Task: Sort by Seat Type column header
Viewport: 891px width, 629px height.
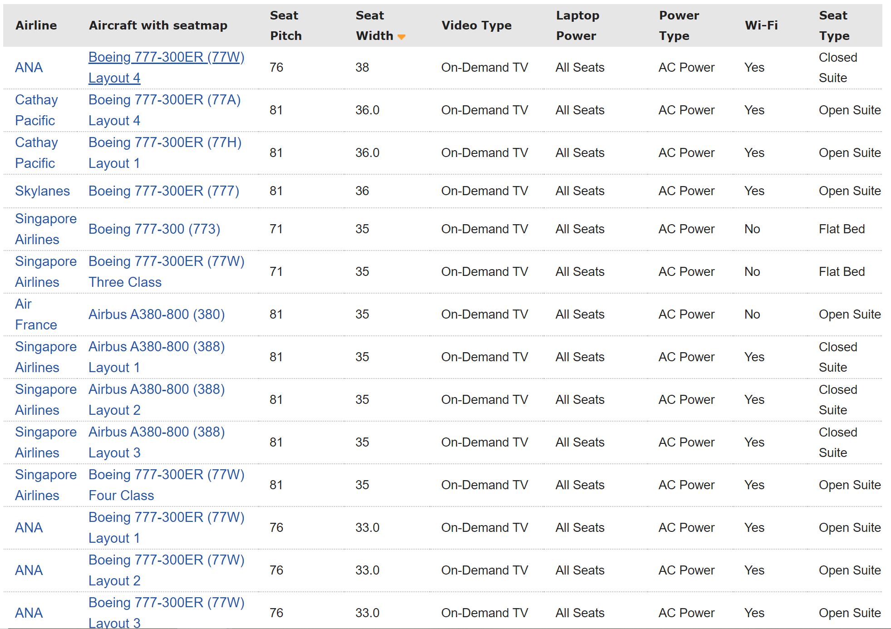Action: (834, 25)
